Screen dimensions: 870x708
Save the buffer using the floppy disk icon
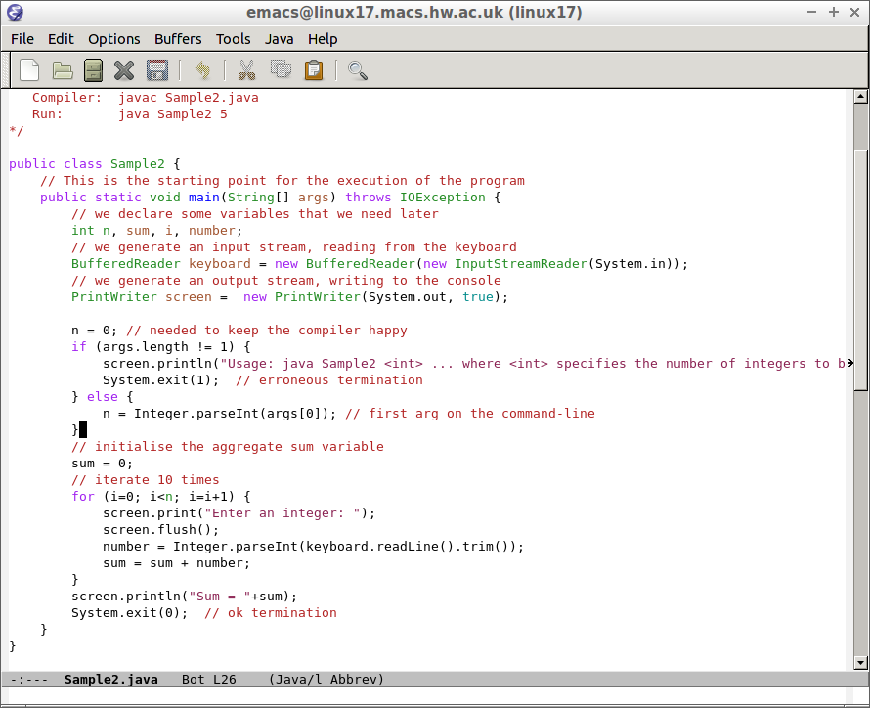click(x=156, y=70)
